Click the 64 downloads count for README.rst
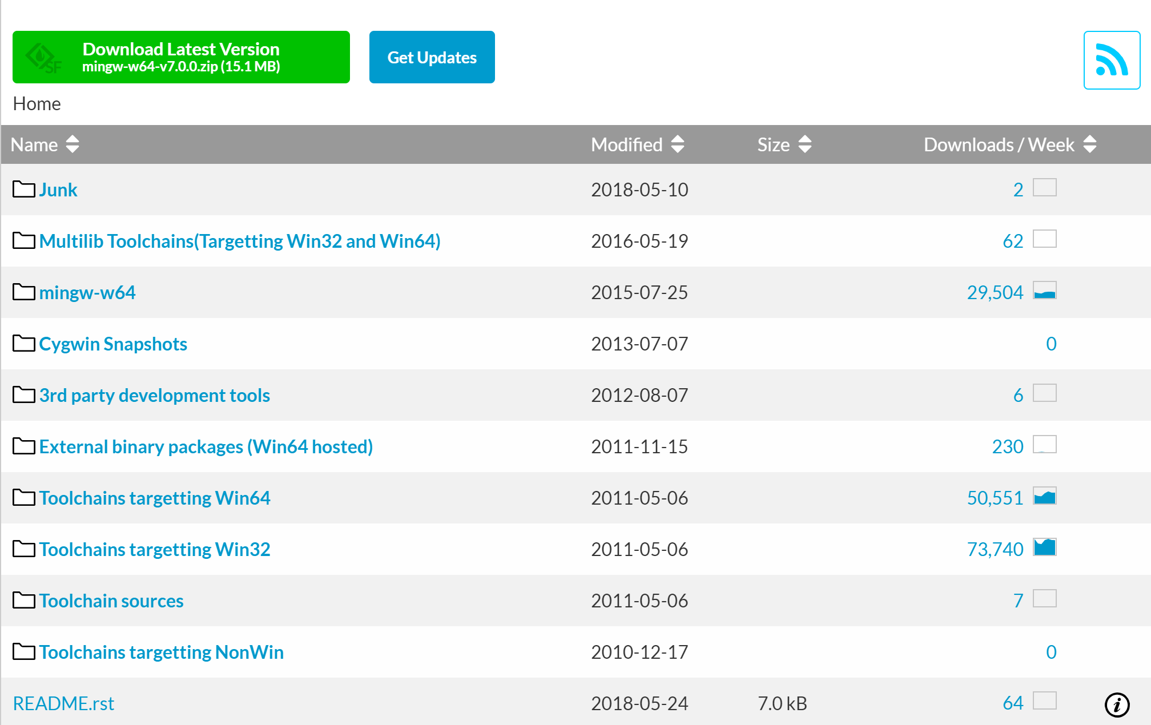1151x725 pixels. [1013, 703]
